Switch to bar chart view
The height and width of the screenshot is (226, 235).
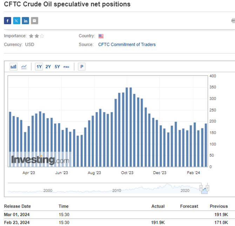pyautogui.click(x=13, y=67)
